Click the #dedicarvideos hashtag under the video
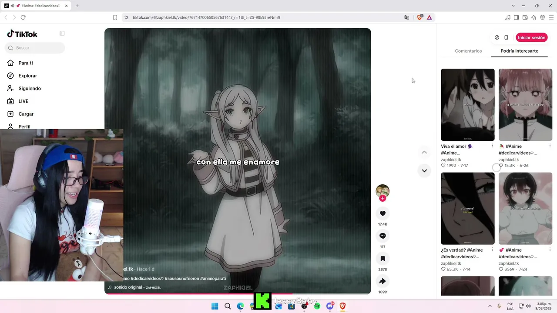This screenshot has width=557, height=313. 147,278
